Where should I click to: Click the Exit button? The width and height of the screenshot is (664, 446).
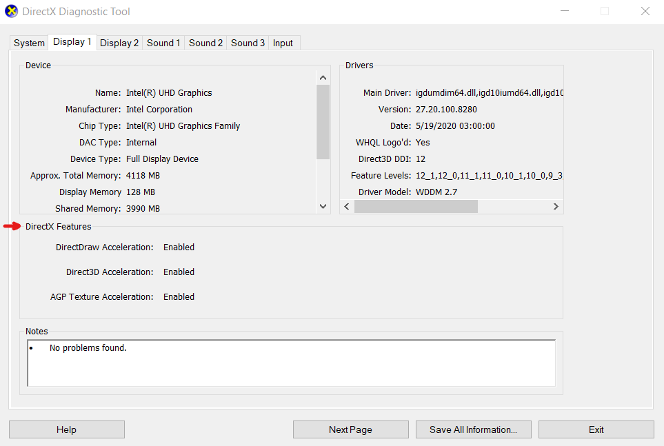tap(596, 429)
